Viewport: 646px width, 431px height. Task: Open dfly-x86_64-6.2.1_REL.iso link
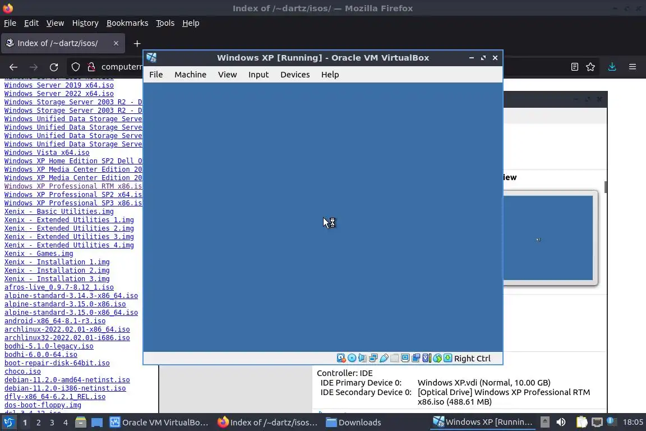click(55, 397)
